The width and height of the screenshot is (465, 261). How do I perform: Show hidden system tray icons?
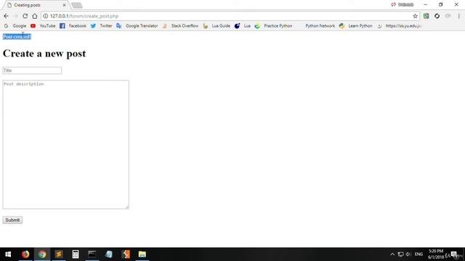coord(392,254)
